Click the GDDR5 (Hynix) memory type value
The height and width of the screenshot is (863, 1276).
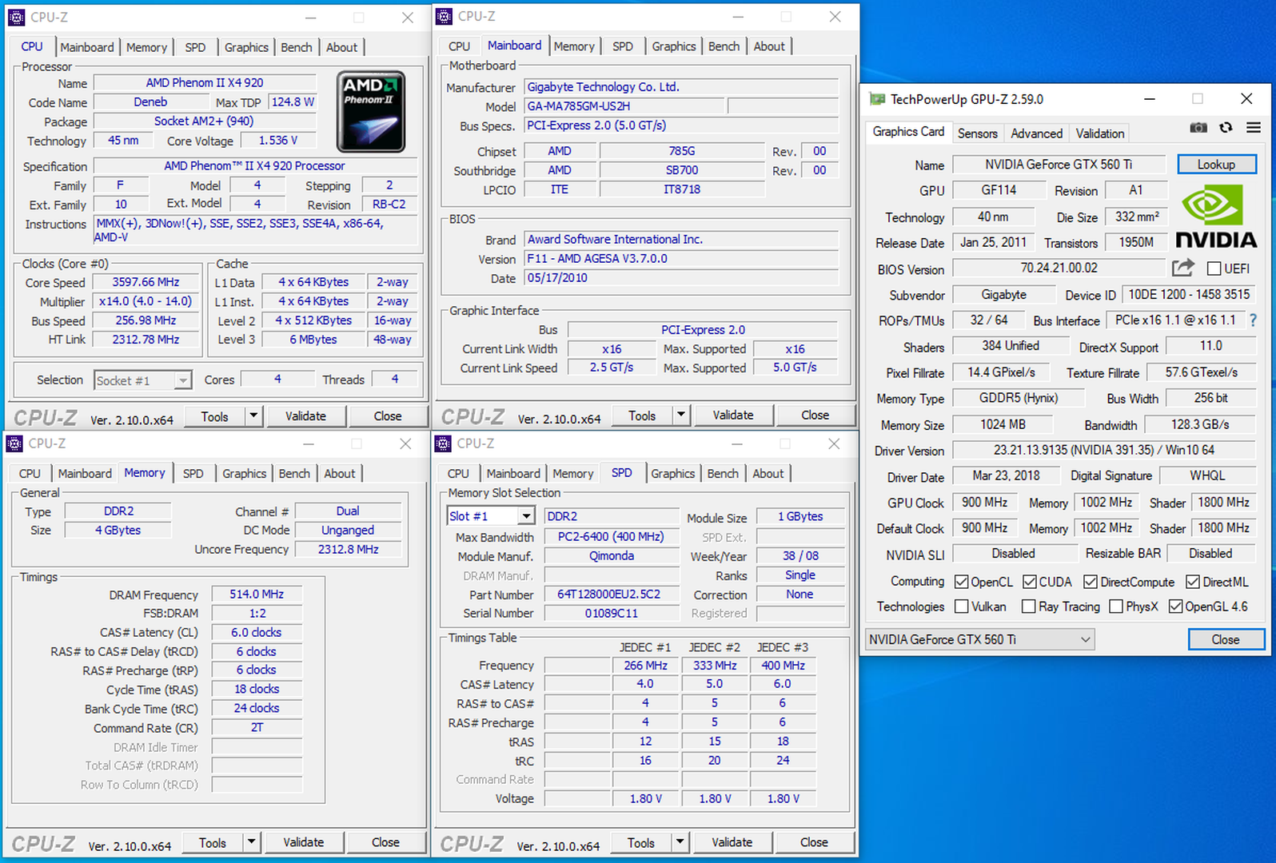(x=1019, y=398)
